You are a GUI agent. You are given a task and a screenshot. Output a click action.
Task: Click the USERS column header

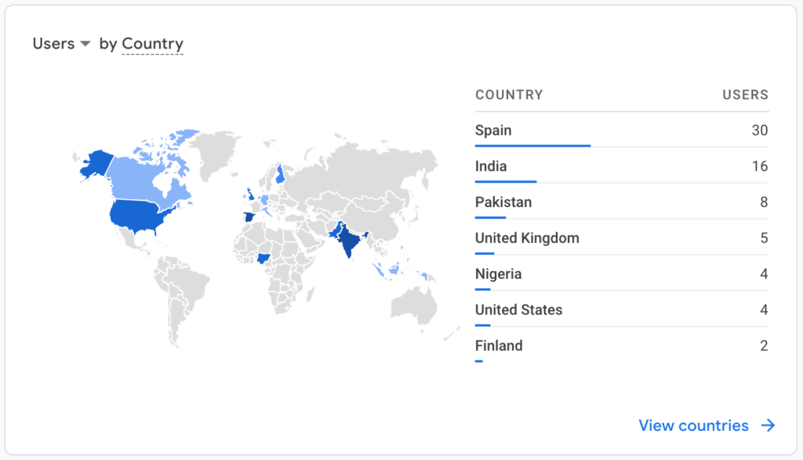(745, 95)
